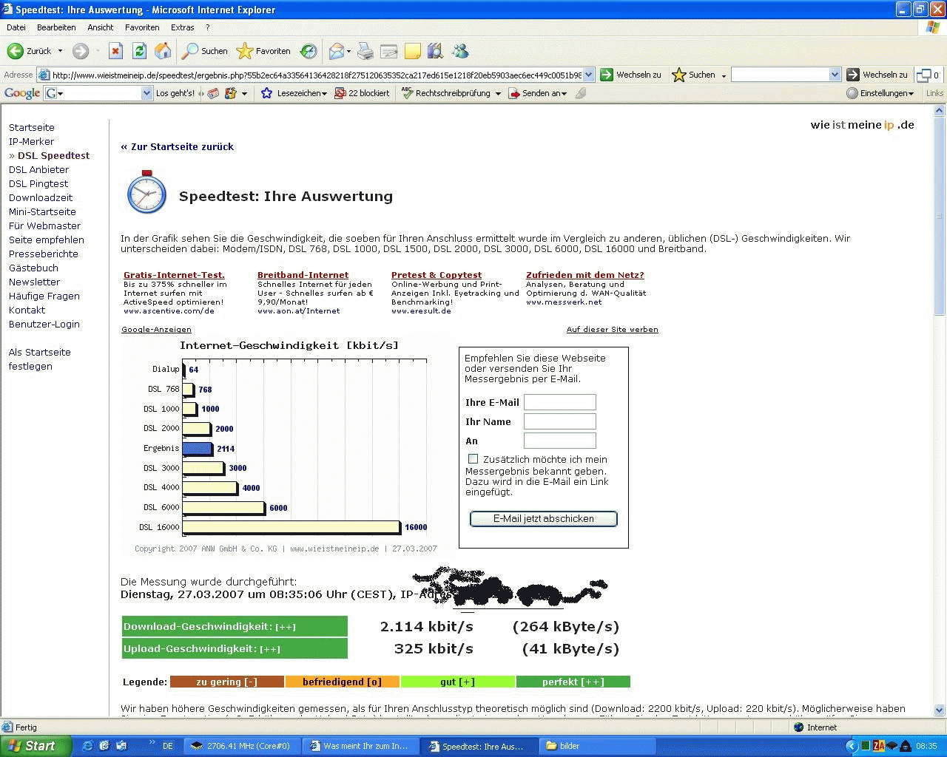Stop loading the page

point(115,51)
